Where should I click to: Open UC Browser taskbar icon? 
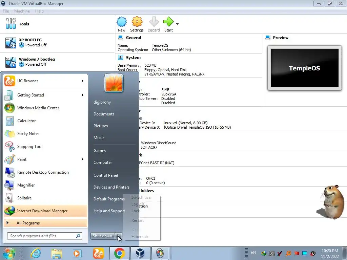click(x=98, y=253)
